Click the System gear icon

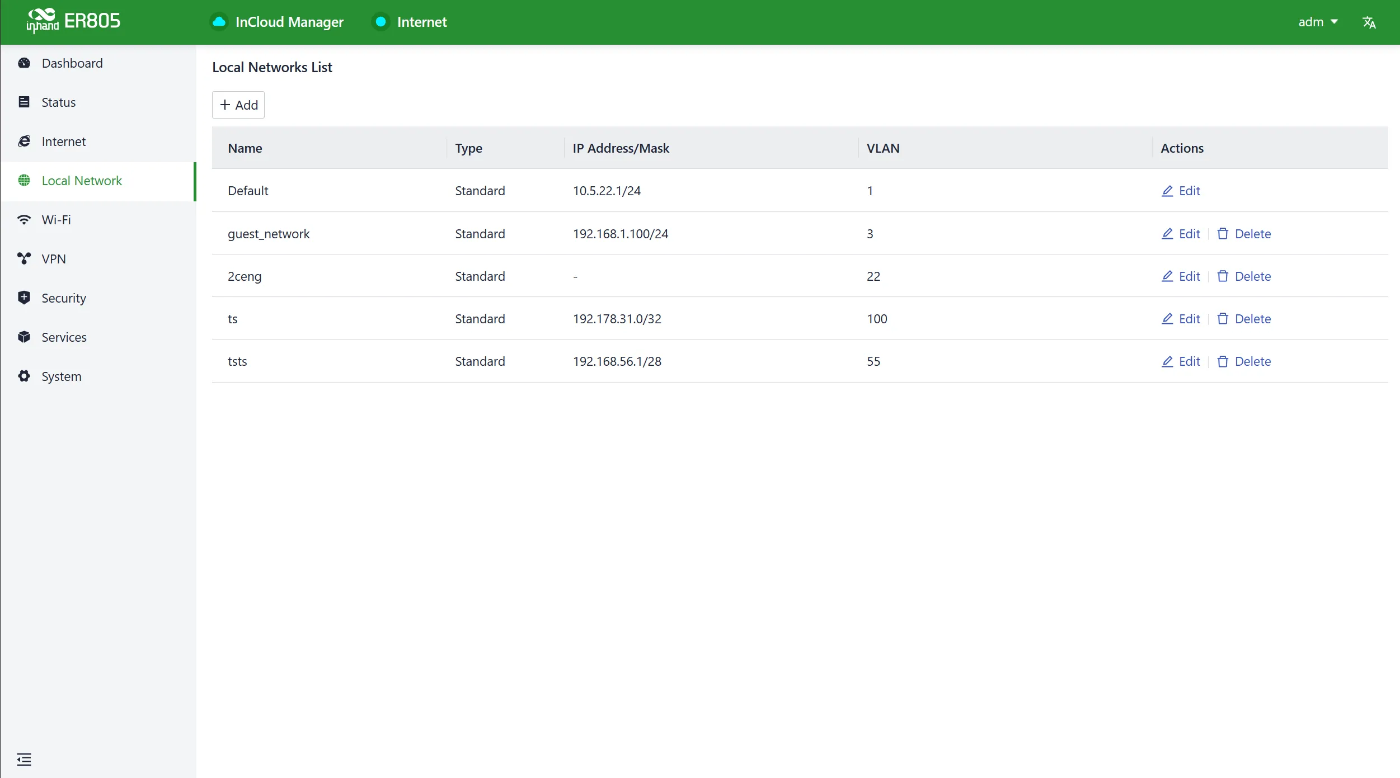click(x=24, y=376)
